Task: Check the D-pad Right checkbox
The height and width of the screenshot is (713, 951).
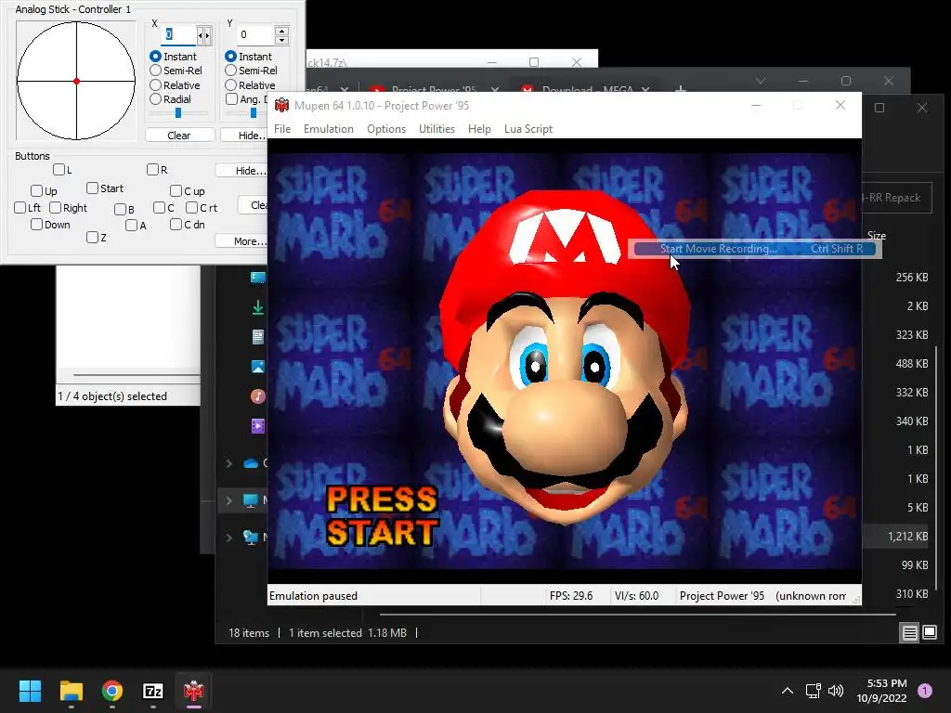Action: pos(55,207)
